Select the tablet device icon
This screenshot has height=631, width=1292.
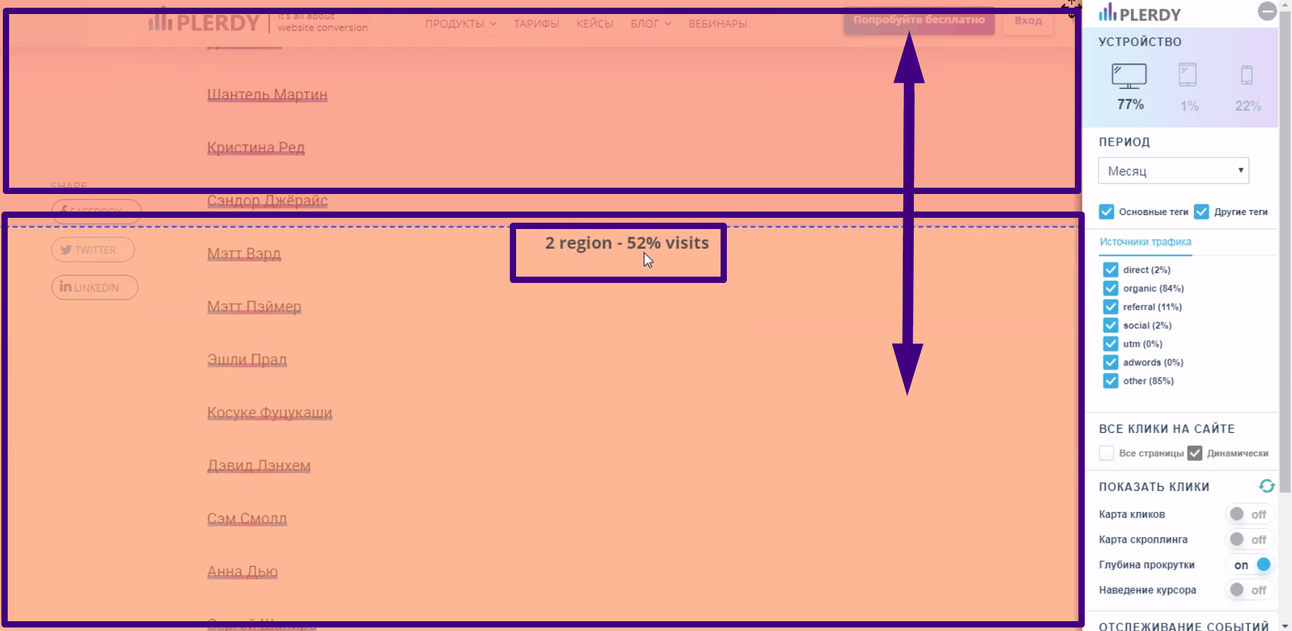point(1188,74)
